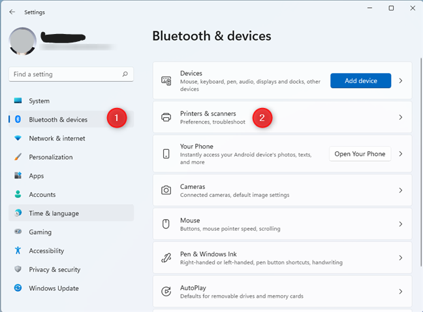Expand the Your Phone row chevron
423x312 pixels.
point(401,154)
